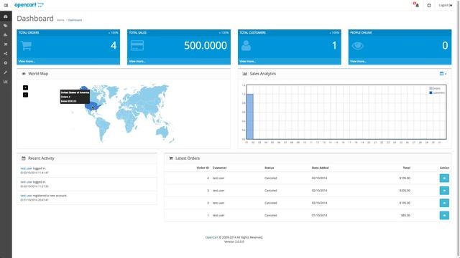Click the eye icon beside World Map

(x=24, y=74)
